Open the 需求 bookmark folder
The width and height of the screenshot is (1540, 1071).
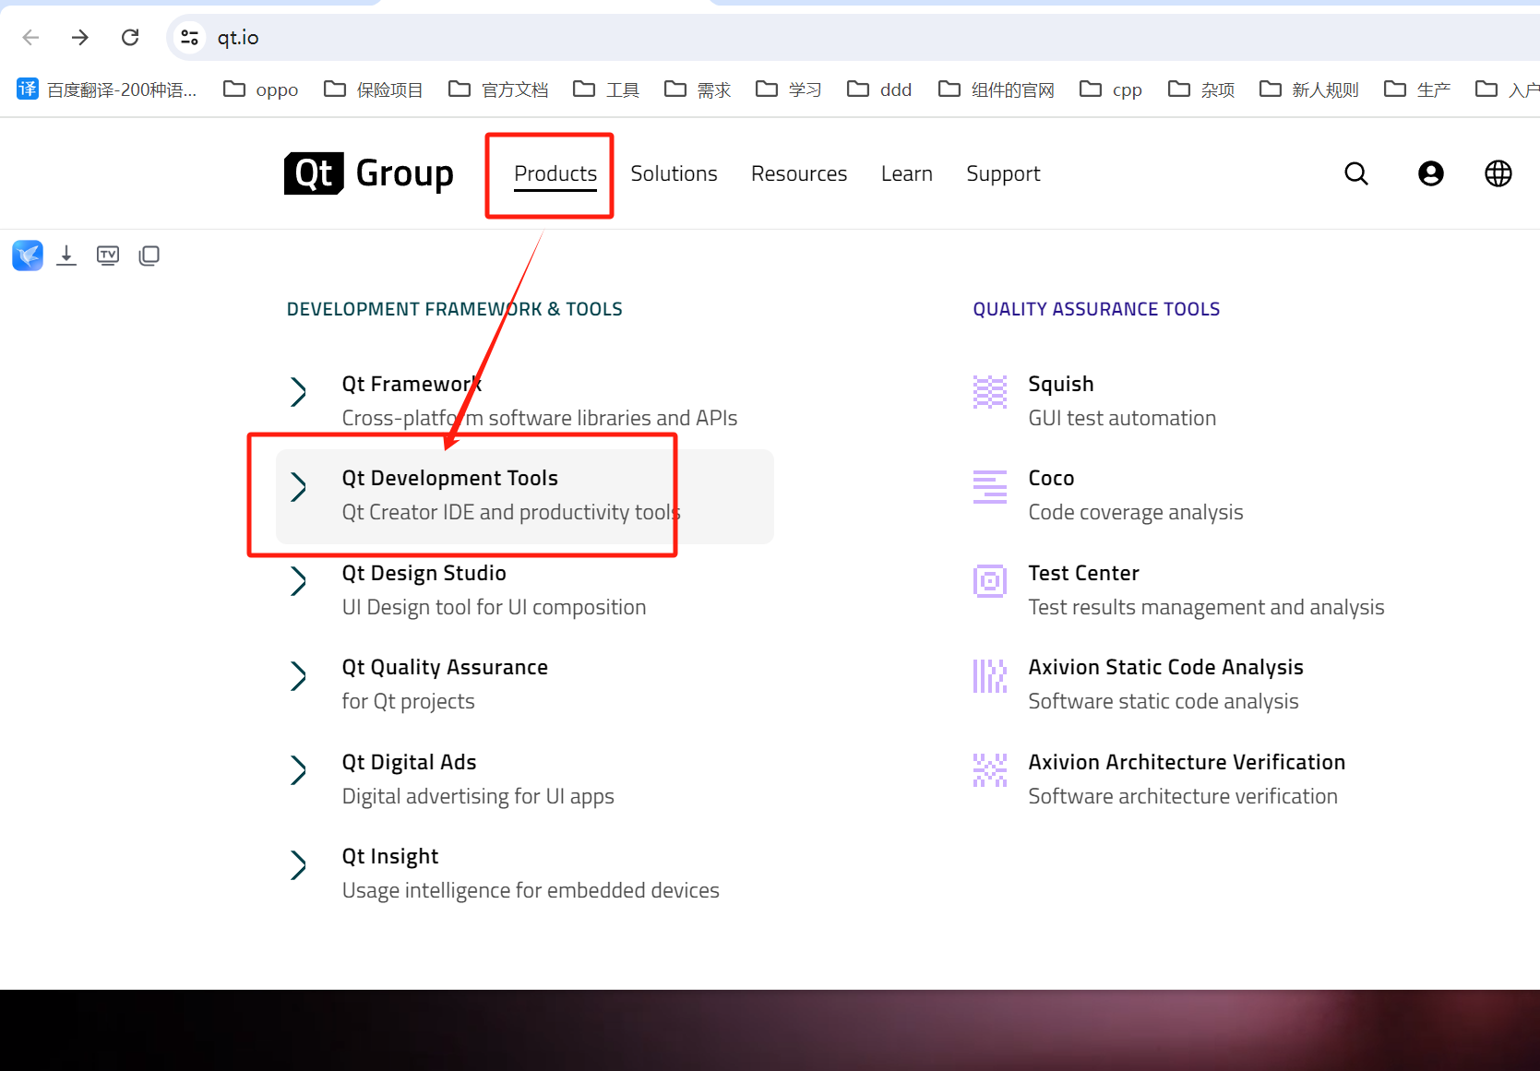tap(698, 89)
